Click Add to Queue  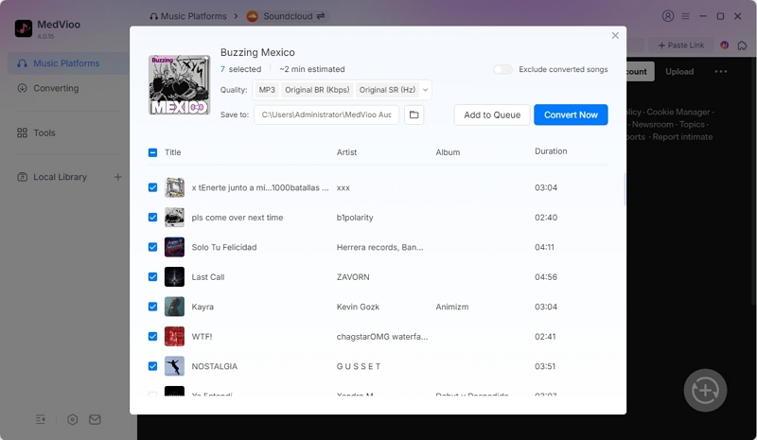(492, 114)
